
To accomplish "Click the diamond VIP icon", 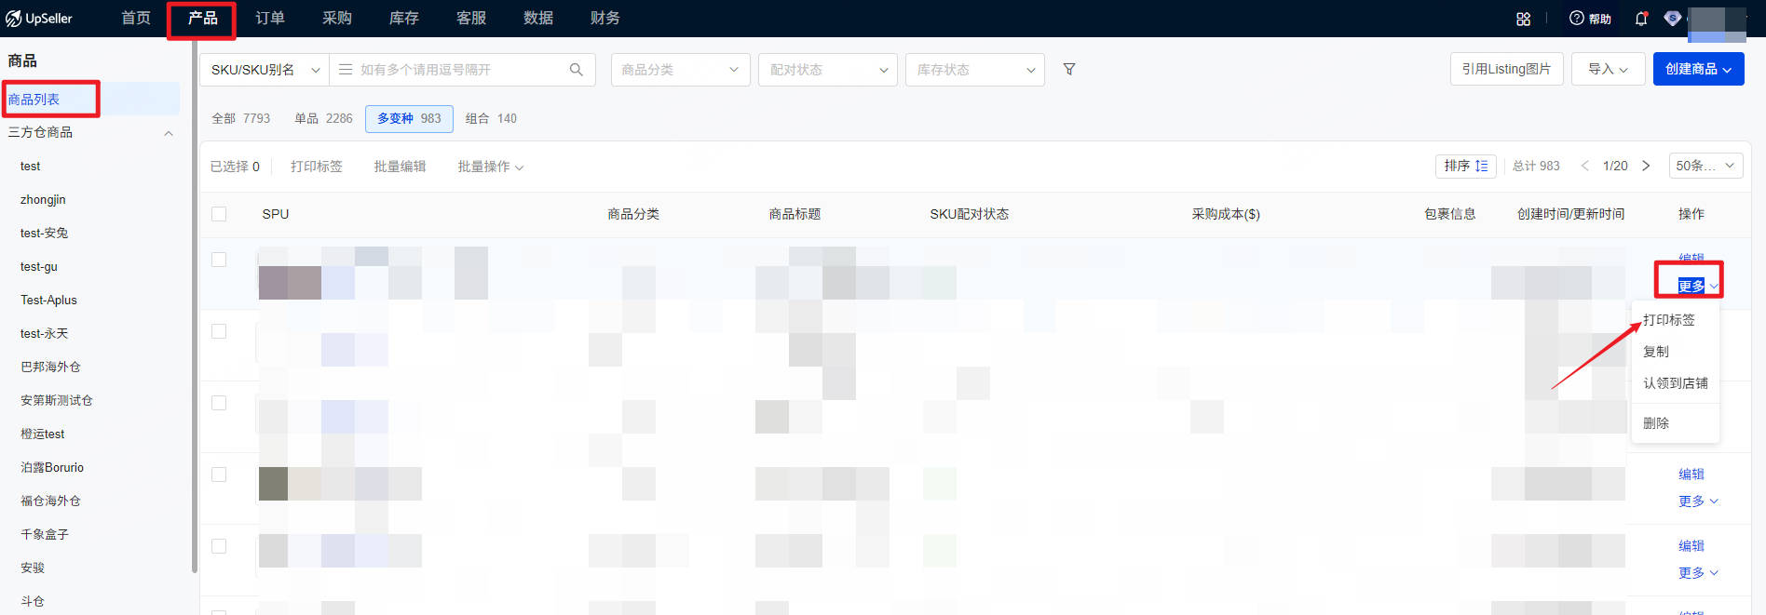I will pyautogui.click(x=1673, y=19).
